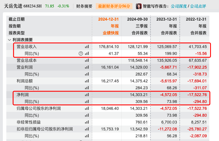Click the help question mark beside 同比(%)

81,53
